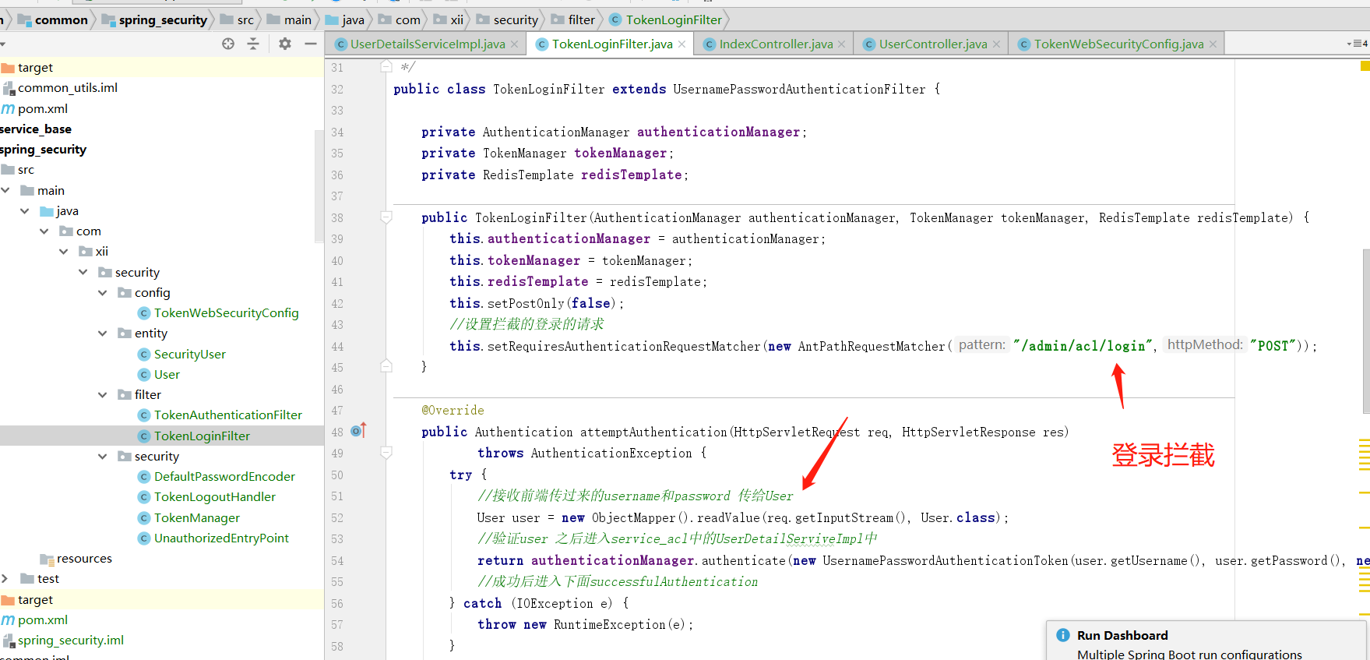Screen dimensions: 1370x660
Task: Hide the project tool window with minus icon
Action: pos(311,44)
